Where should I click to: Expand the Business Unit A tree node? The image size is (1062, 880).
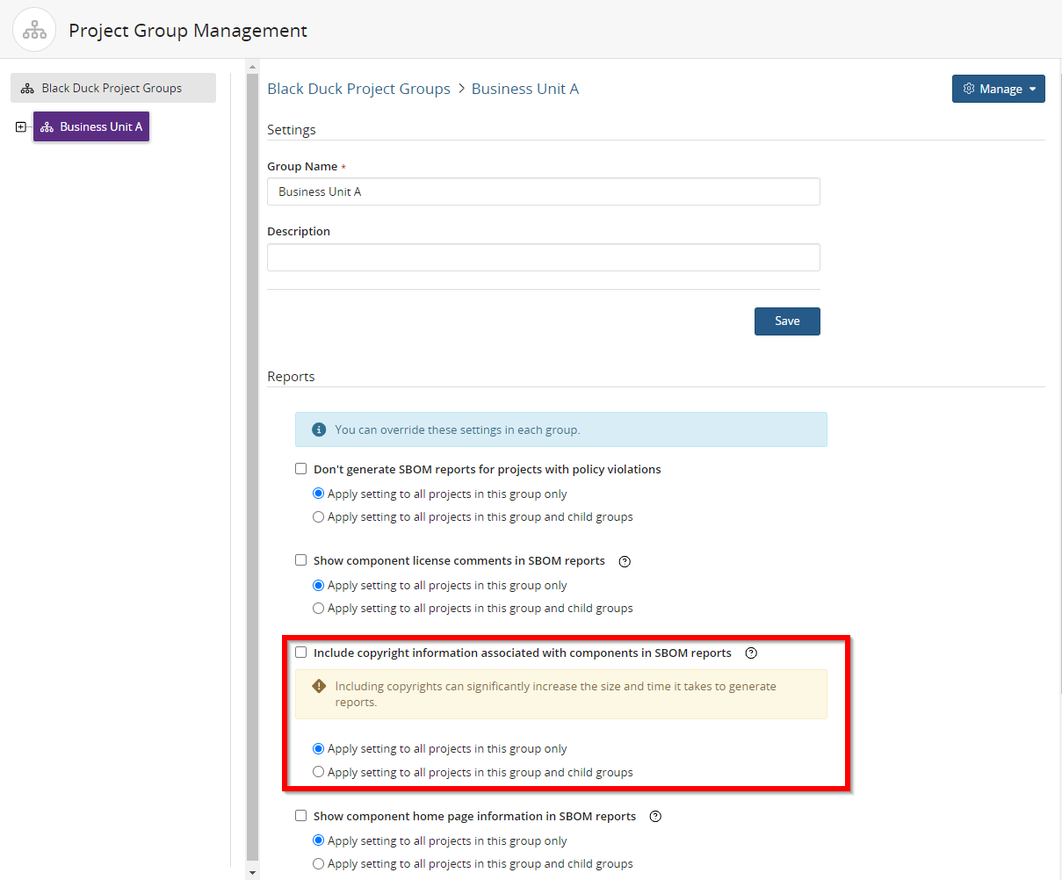(x=21, y=127)
